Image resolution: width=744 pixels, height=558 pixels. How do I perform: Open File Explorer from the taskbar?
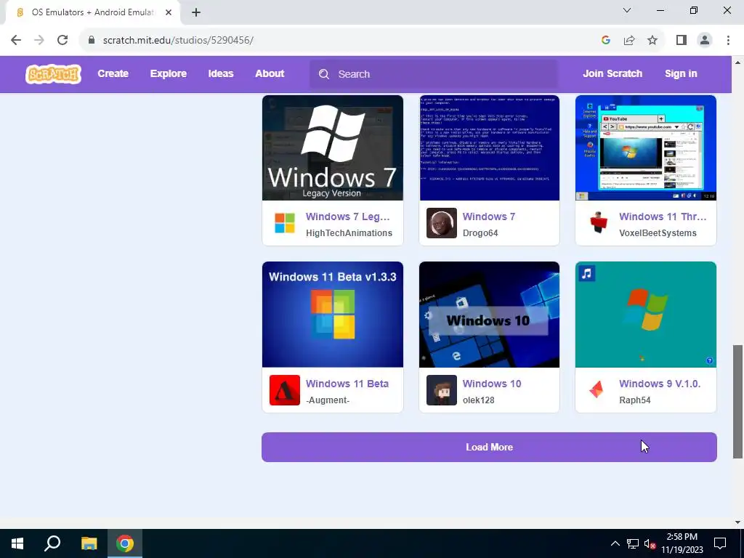pyautogui.click(x=89, y=543)
